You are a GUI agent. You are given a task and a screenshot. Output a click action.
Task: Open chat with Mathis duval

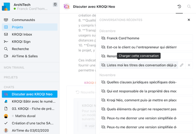[x=30, y=116]
